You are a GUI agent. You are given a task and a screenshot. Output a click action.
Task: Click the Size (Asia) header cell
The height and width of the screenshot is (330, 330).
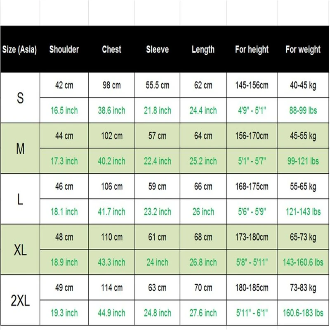(19, 49)
